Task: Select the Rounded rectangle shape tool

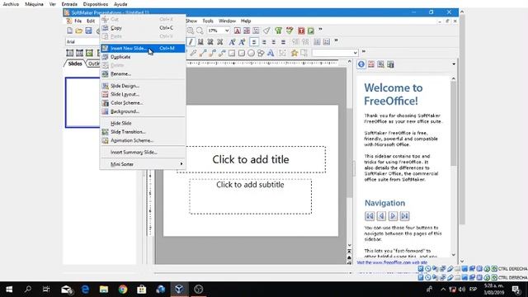Action: coord(242,53)
